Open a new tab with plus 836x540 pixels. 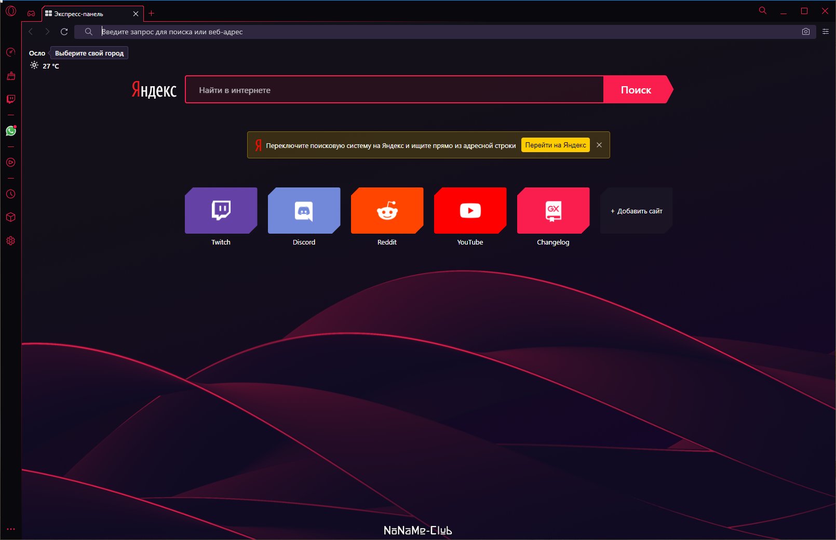coord(152,14)
